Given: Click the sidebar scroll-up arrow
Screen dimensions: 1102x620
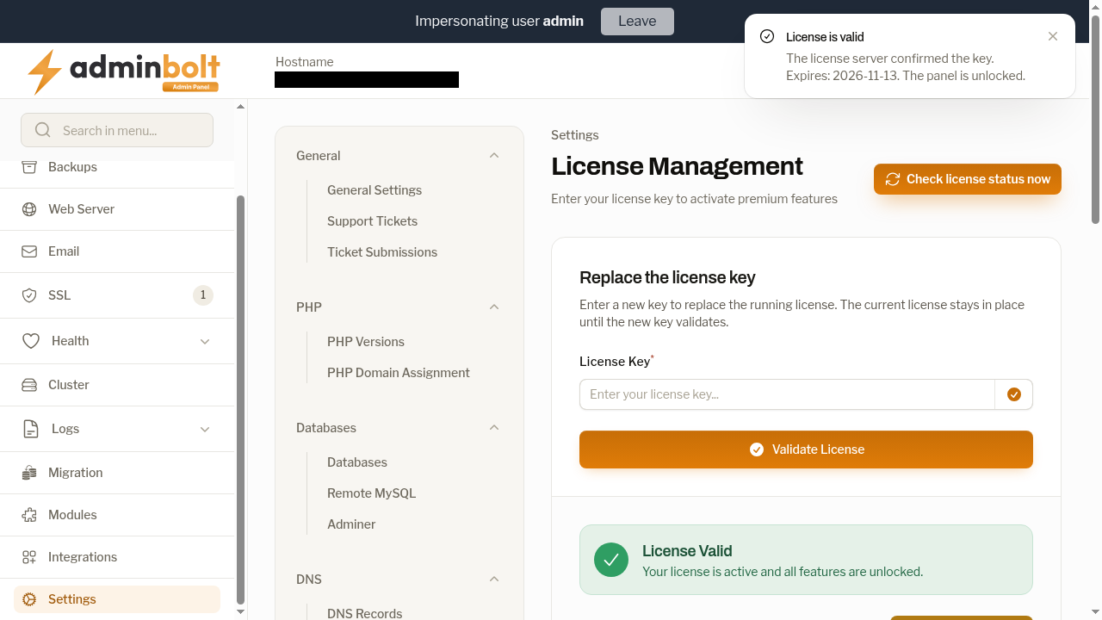Looking at the screenshot, I should [x=241, y=107].
